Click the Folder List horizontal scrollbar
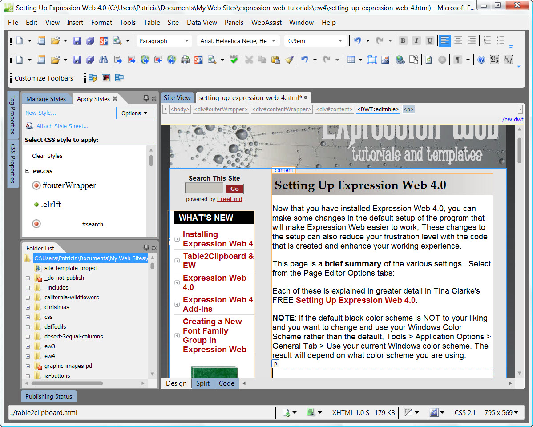533x427 pixels. tap(67, 383)
